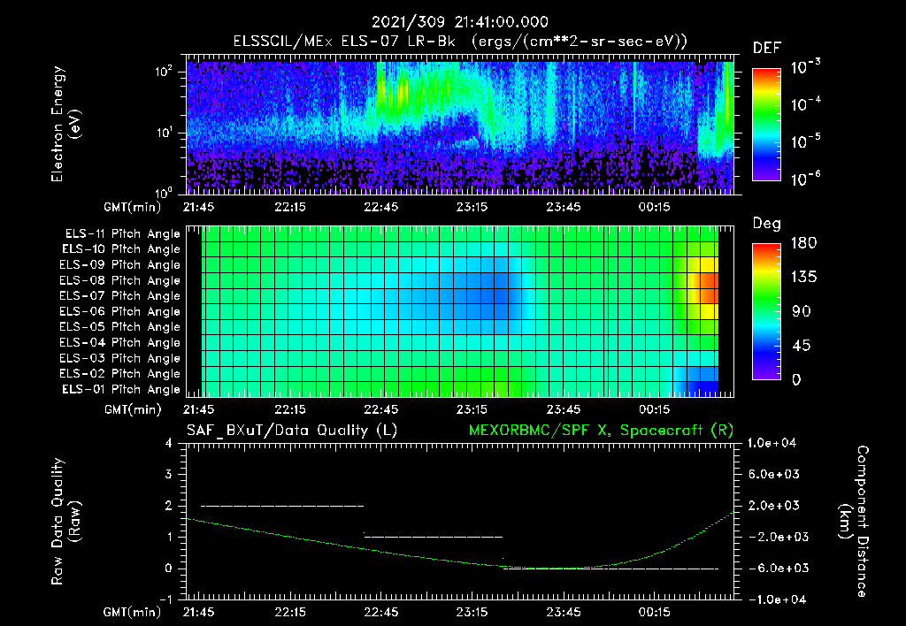
Task: Click the DEF color bar label
Action: pyautogui.click(x=767, y=49)
